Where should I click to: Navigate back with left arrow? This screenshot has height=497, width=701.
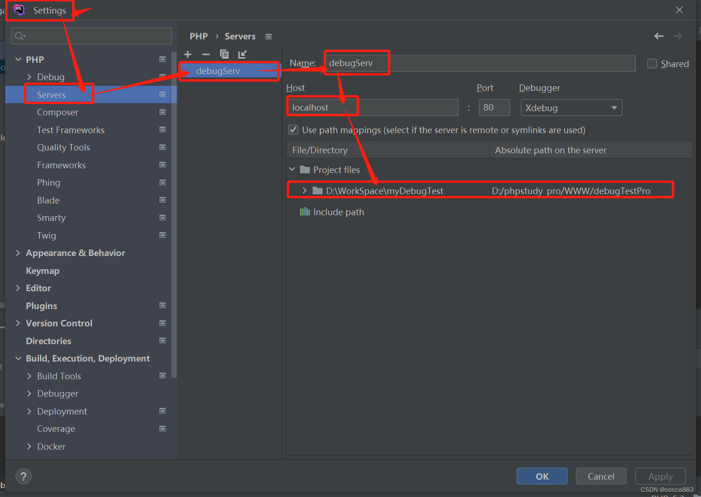click(659, 36)
